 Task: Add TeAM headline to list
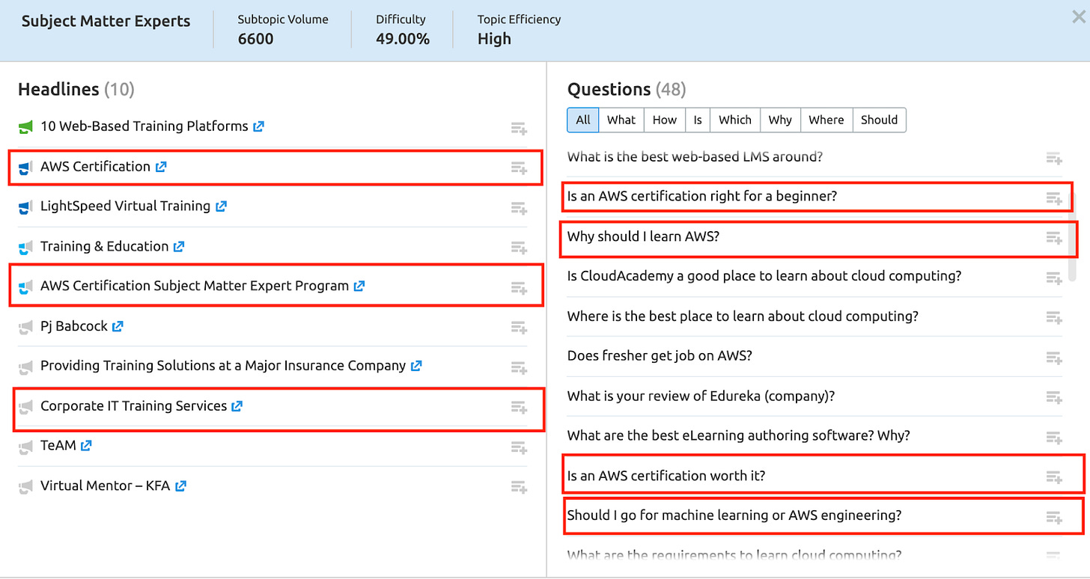point(519,447)
